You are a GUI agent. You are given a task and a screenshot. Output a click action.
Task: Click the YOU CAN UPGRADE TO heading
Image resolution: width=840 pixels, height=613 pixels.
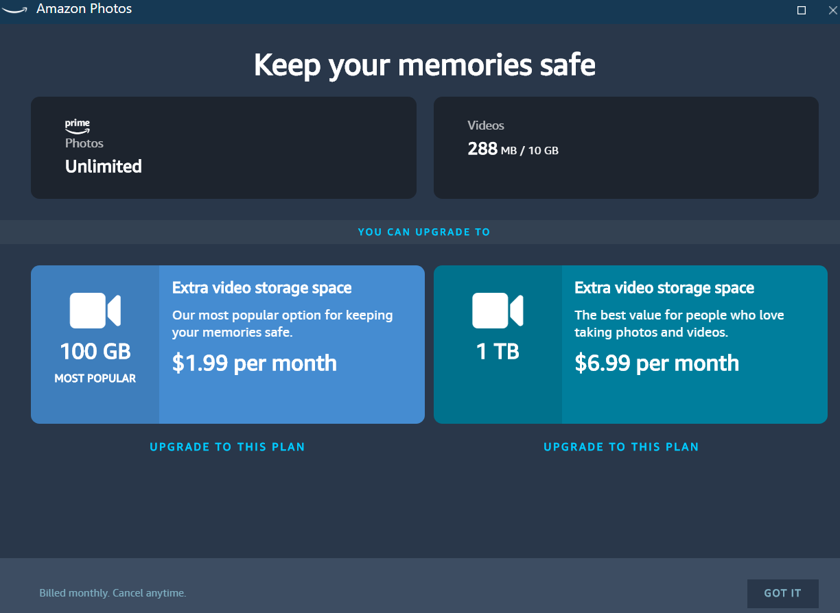[x=424, y=232]
